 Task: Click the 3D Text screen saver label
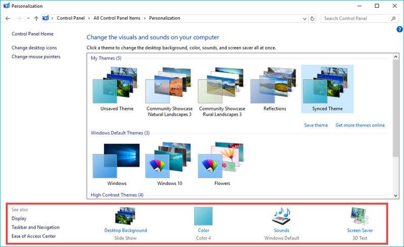tap(360, 238)
